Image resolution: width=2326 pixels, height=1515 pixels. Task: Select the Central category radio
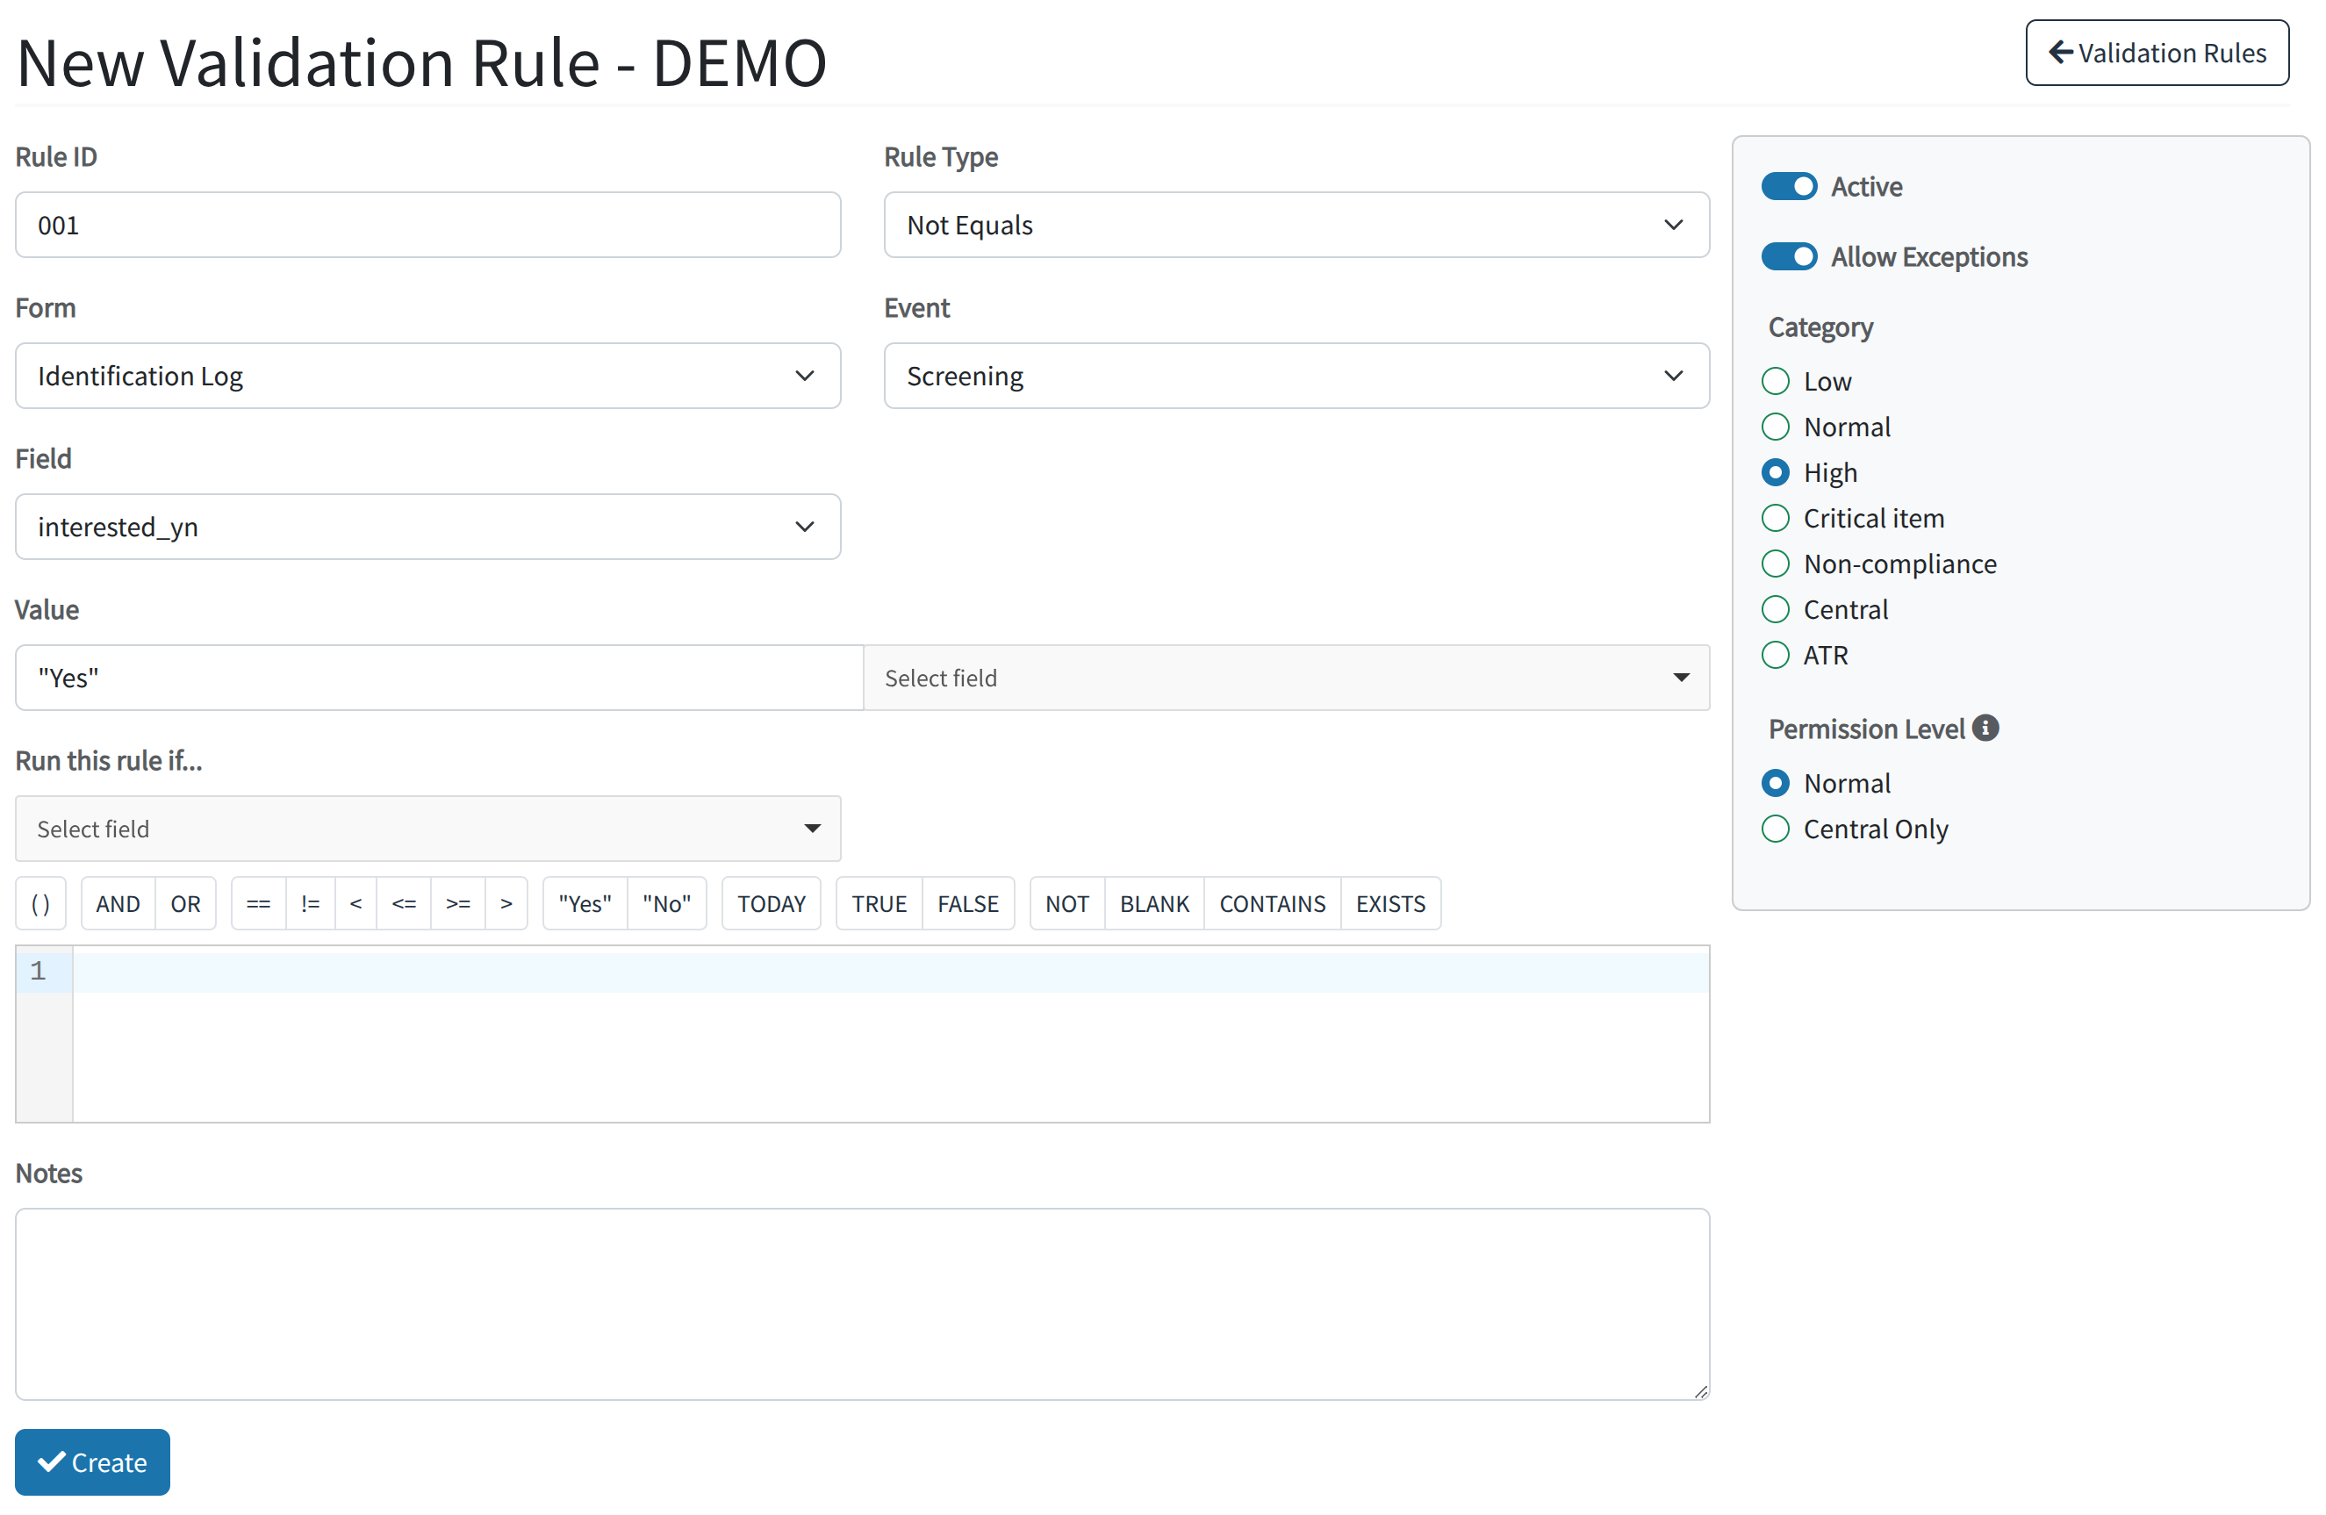coord(1775,610)
